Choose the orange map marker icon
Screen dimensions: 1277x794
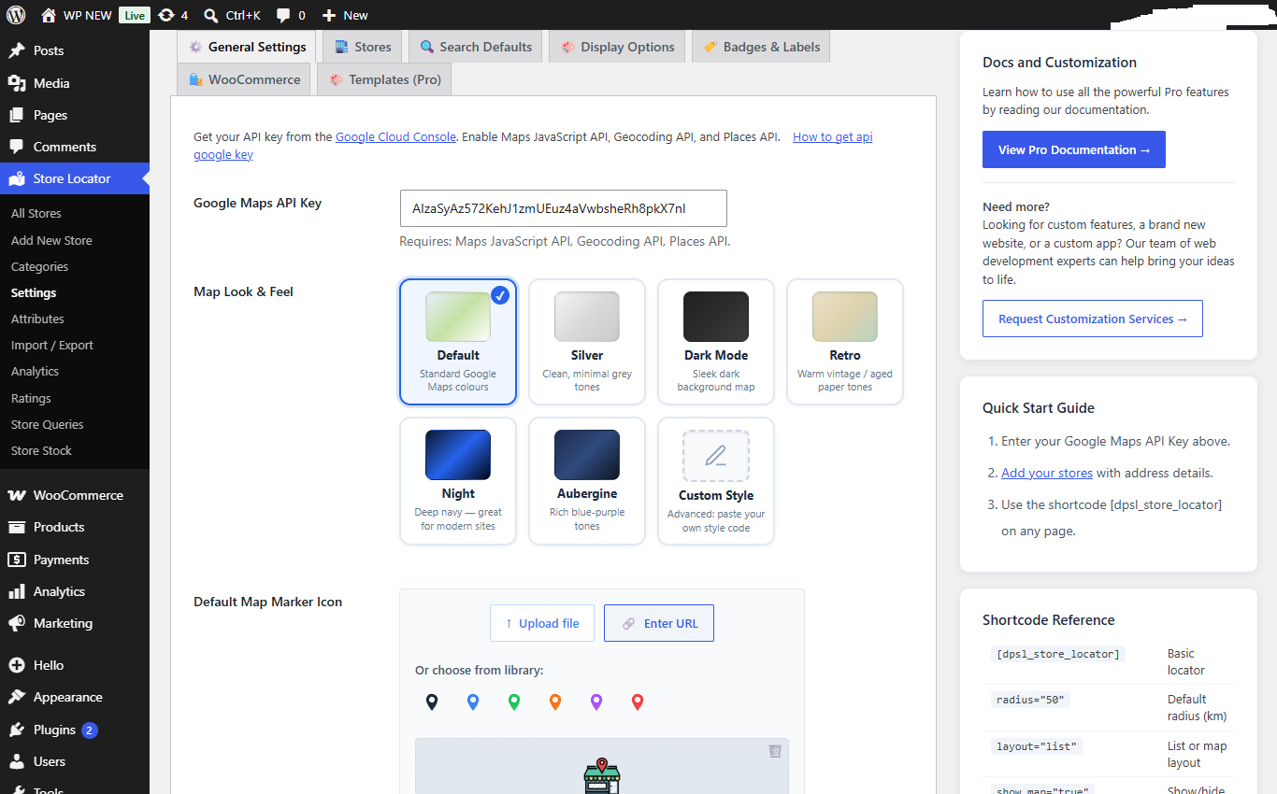(x=555, y=702)
